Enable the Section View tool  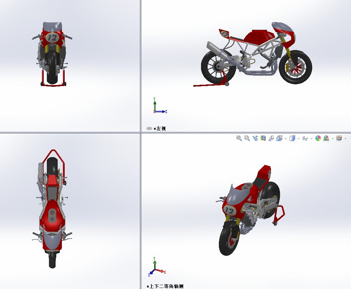pyautogui.click(x=263, y=138)
